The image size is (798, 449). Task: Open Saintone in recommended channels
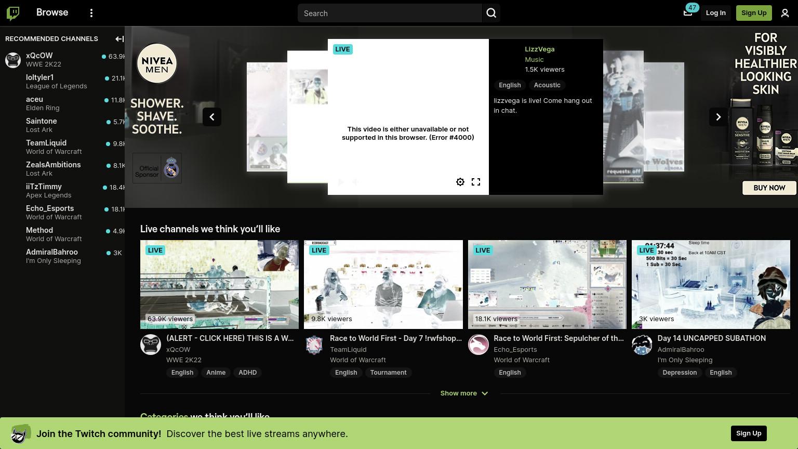[62, 125]
